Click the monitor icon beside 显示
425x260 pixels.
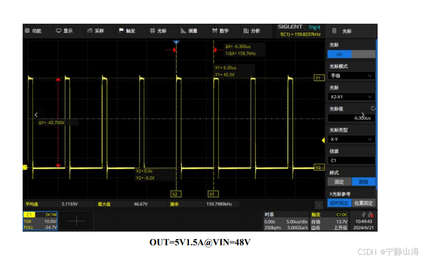[x=58, y=31]
